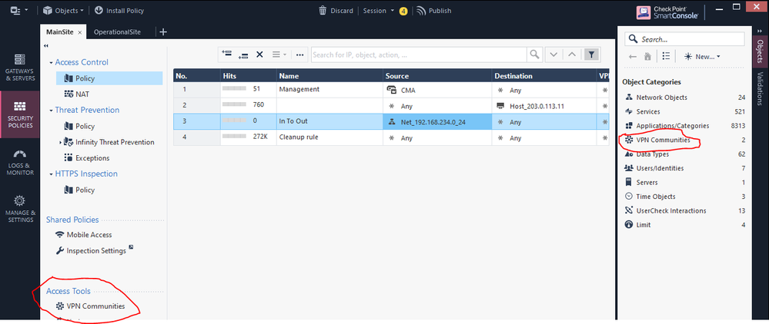This screenshot has width=769, height=324.
Task: Open Logs & Monitor view
Action: click(19, 163)
